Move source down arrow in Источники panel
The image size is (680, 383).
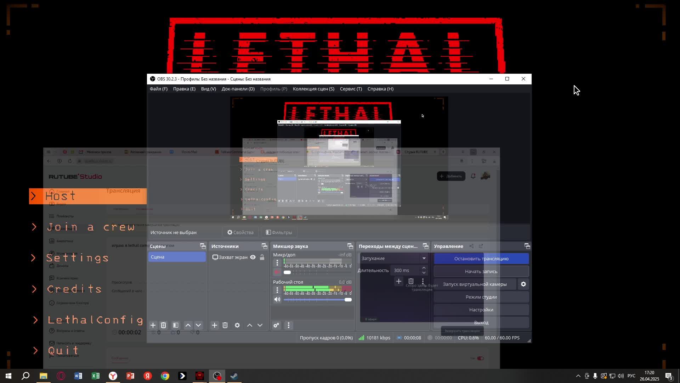coord(260,325)
